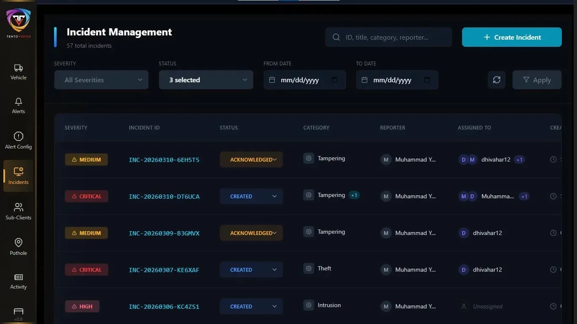
Task: Click the STATUS column header
Action: pos(229,127)
